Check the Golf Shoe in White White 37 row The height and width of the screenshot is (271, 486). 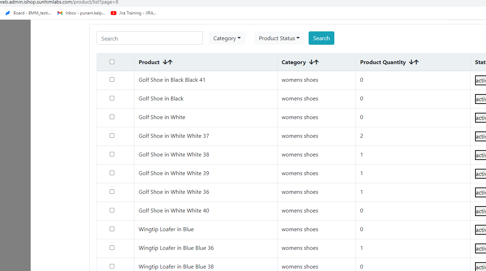112,136
